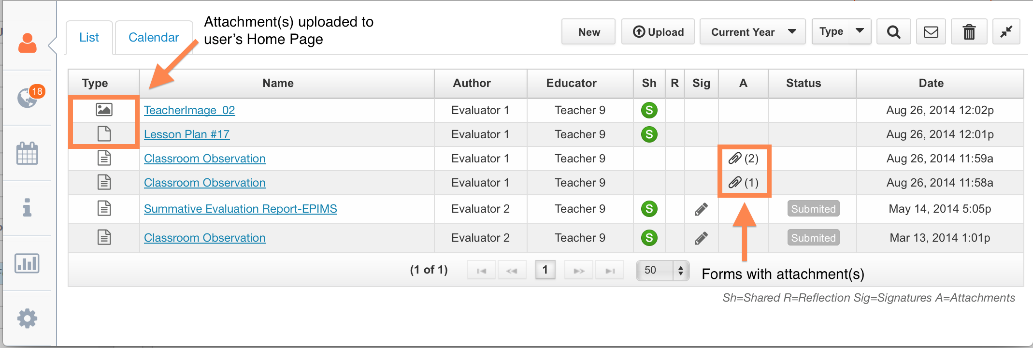Click the info icon in sidebar

click(28, 208)
